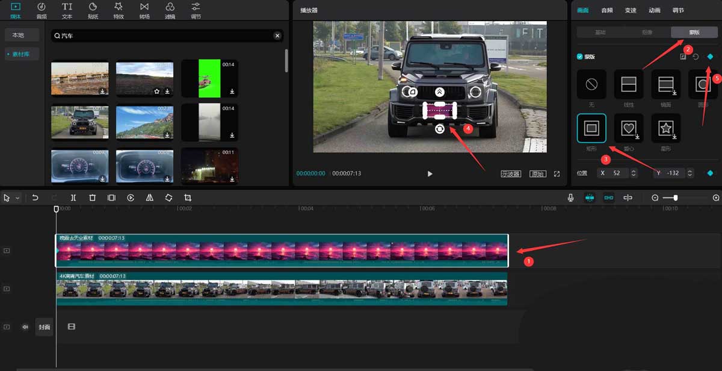Click the Y position stepper arrows
Viewport: 722px width, 371px height.
(x=690, y=173)
